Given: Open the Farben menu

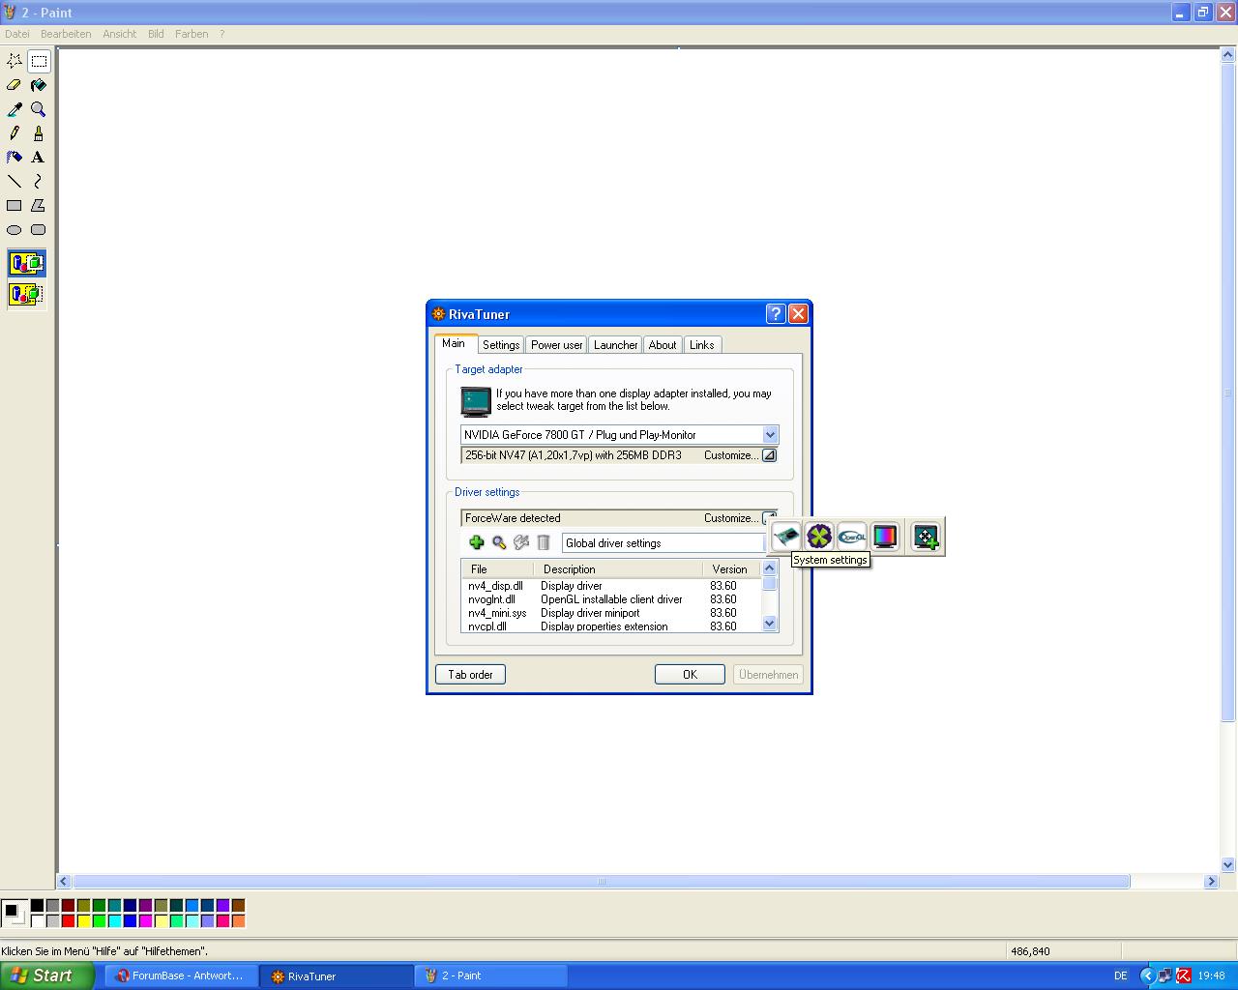Looking at the screenshot, I should pos(192,34).
